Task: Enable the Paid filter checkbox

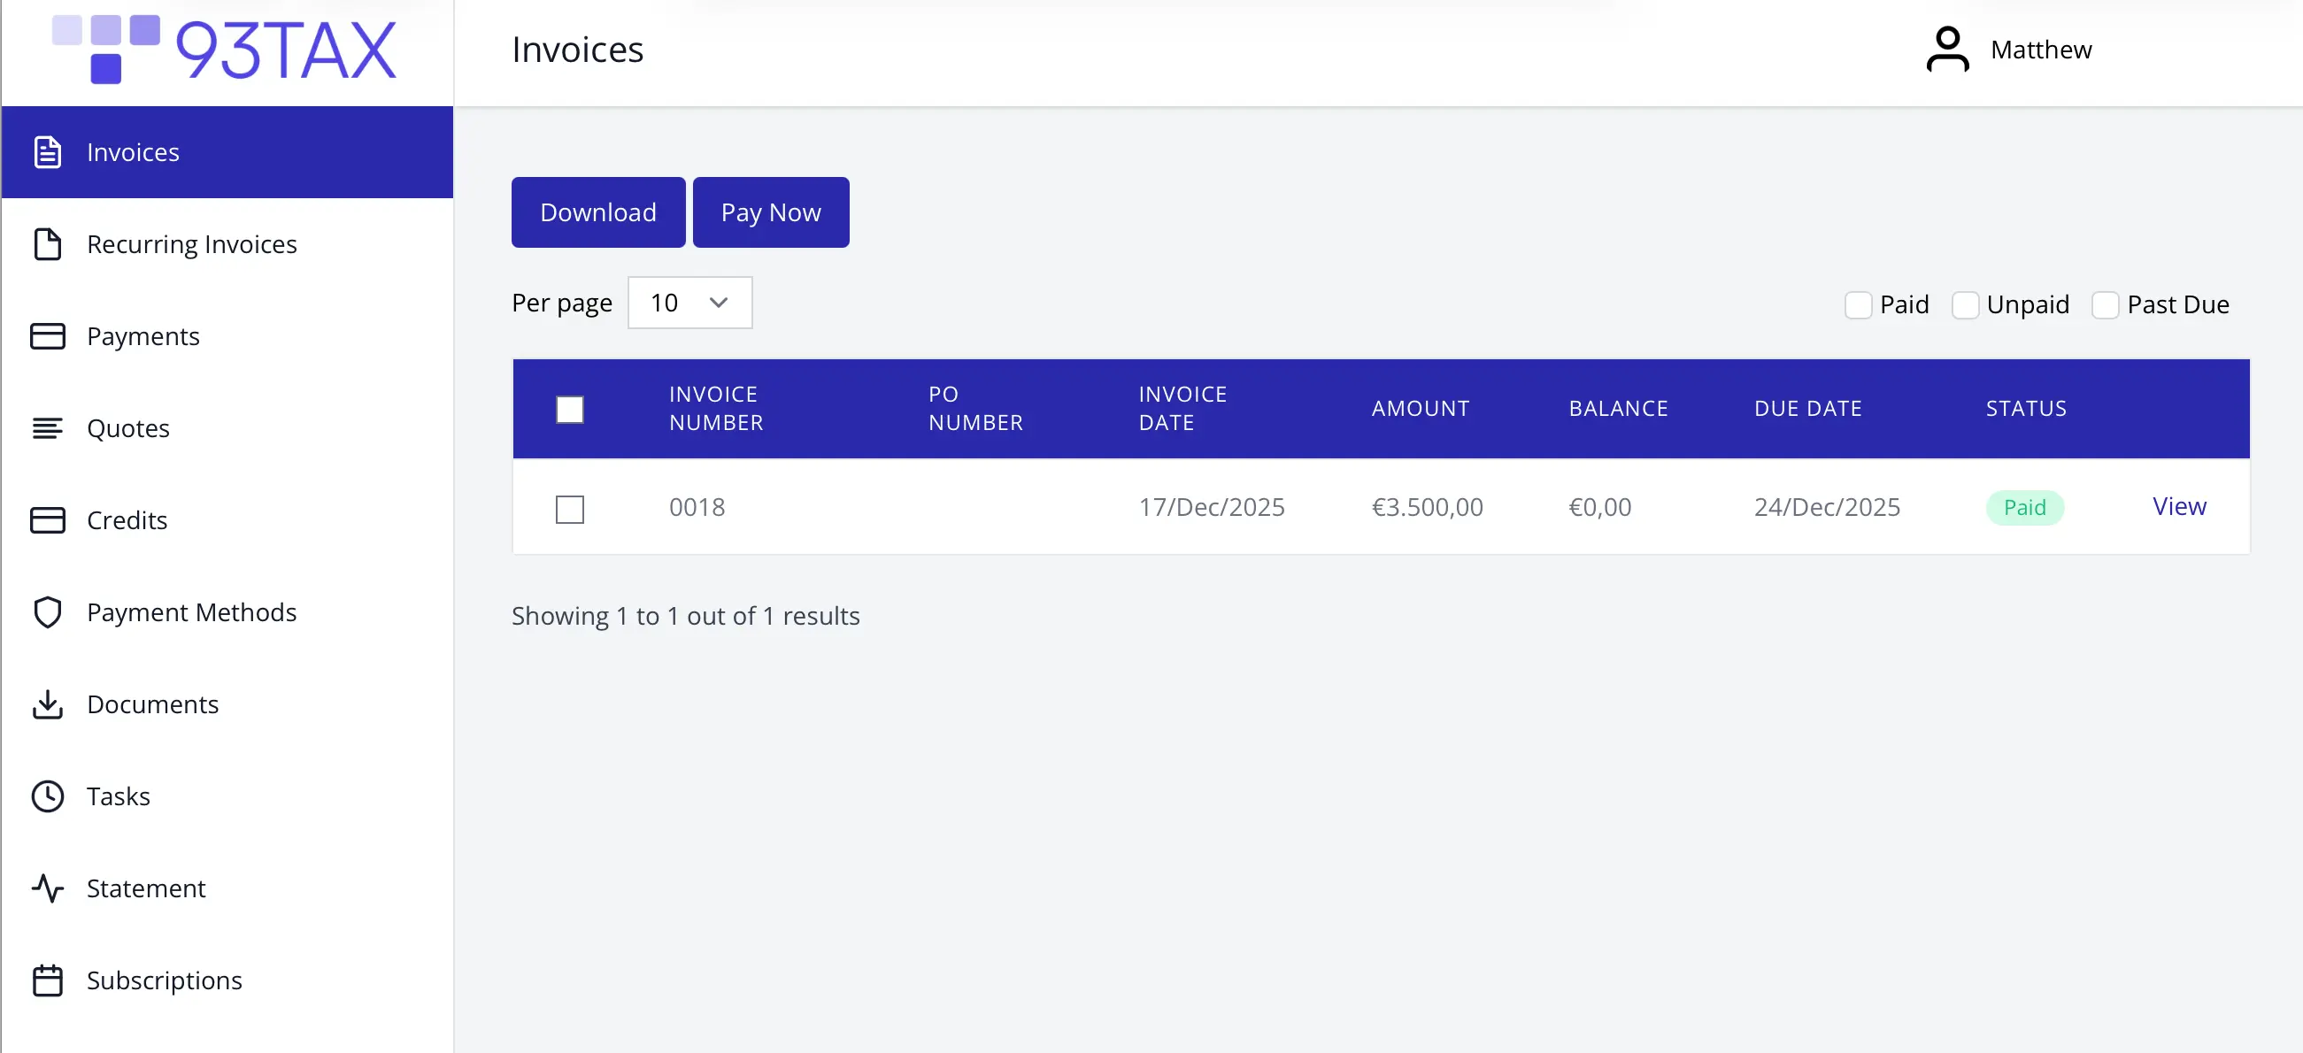Action: (1858, 304)
